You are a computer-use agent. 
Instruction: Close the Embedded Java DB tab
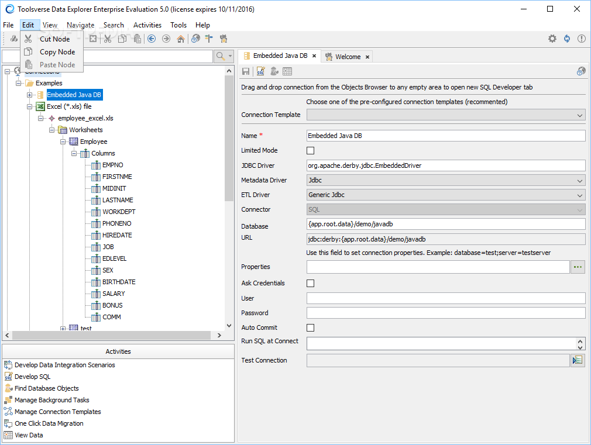[x=314, y=56]
